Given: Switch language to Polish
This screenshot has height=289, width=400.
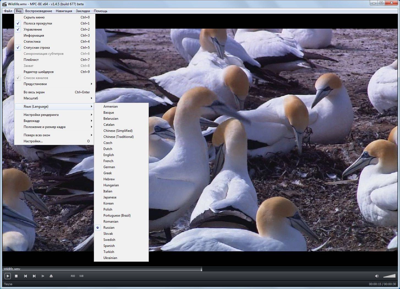Looking at the screenshot, I should pyautogui.click(x=121, y=209).
